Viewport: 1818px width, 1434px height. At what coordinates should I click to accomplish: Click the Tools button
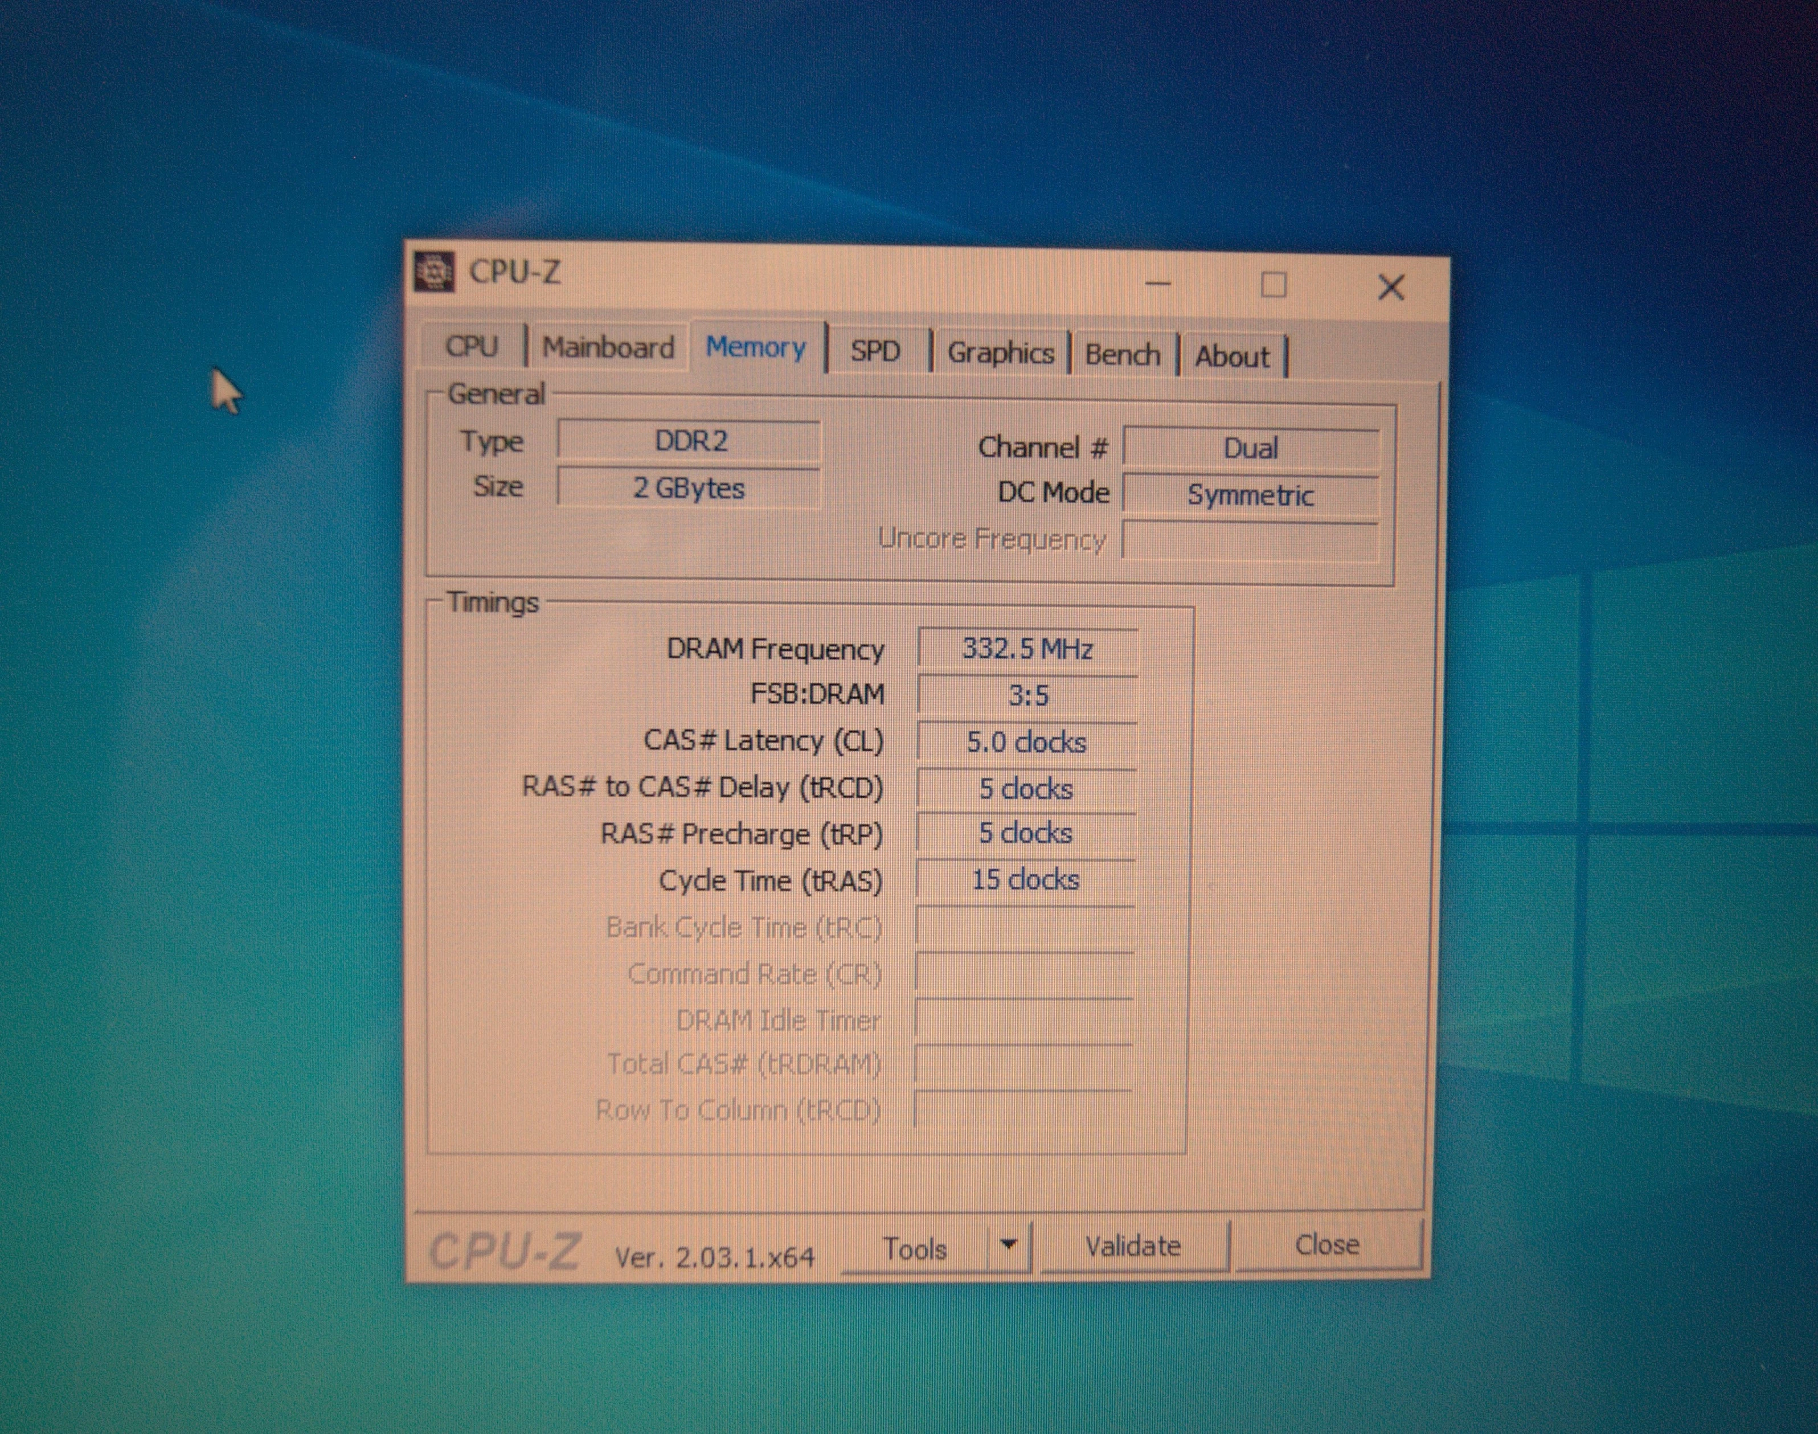pyautogui.click(x=915, y=1248)
